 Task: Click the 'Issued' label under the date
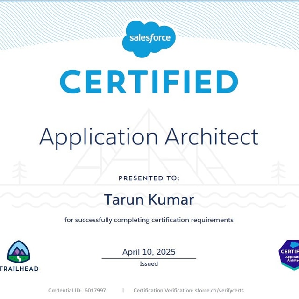149,263
